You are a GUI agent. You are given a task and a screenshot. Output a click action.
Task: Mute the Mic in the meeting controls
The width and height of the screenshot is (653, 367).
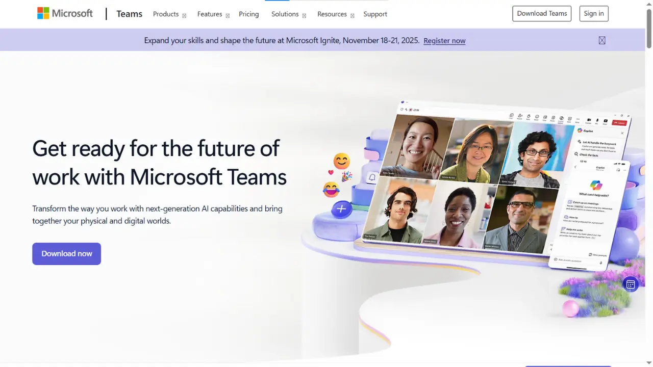(597, 120)
